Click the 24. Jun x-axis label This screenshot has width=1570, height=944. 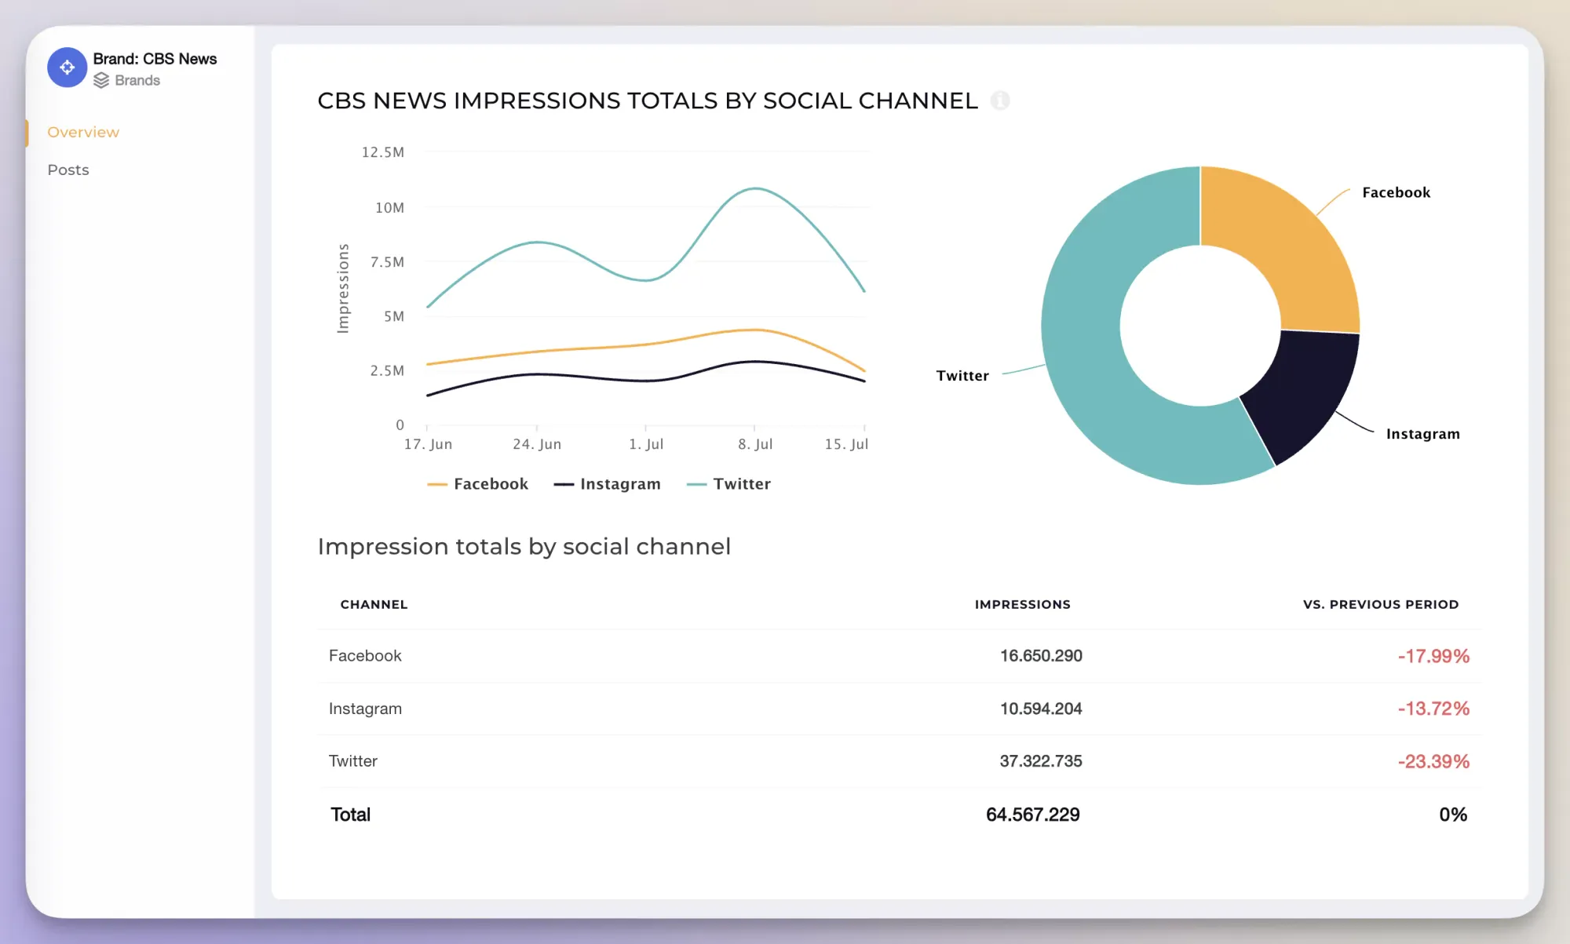537,444
